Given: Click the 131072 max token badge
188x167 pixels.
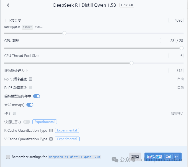Looking at the screenshot, I should 27,27.
